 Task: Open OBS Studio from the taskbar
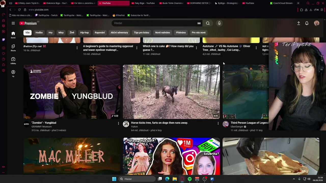205,179
